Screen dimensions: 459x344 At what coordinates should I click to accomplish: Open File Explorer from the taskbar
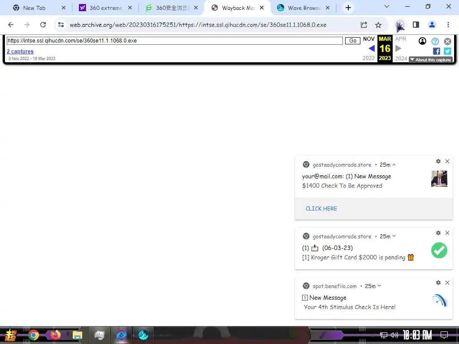(x=77, y=335)
